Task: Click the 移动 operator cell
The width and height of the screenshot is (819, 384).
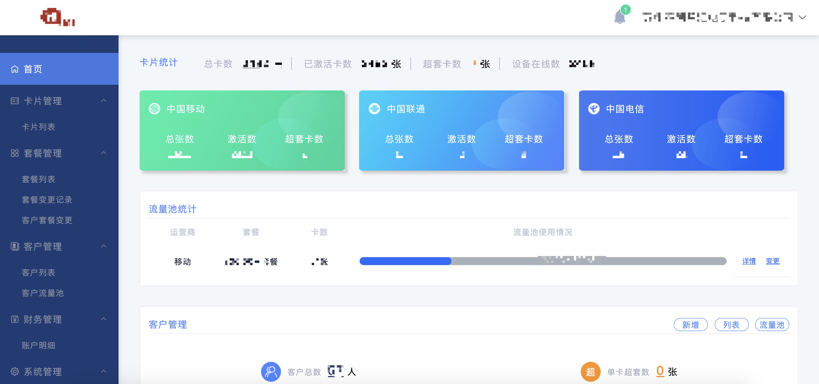Action: (182, 262)
